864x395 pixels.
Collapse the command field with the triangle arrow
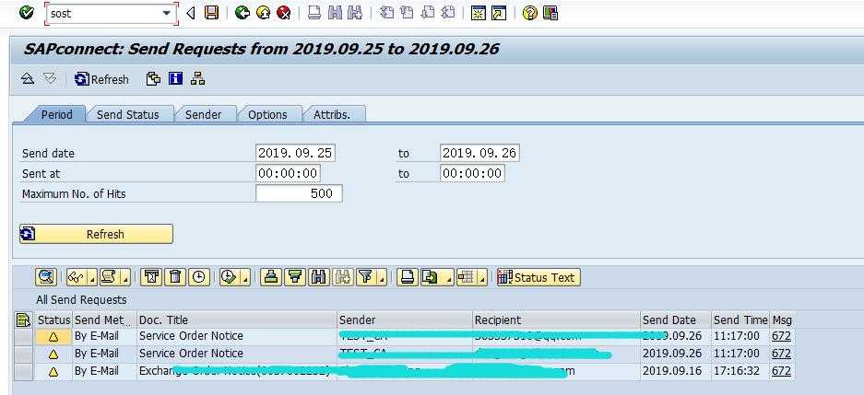(x=191, y=13)
